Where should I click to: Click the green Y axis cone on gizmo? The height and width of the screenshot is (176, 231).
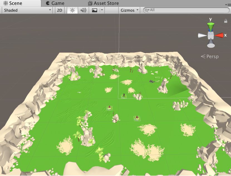(211, 26)
